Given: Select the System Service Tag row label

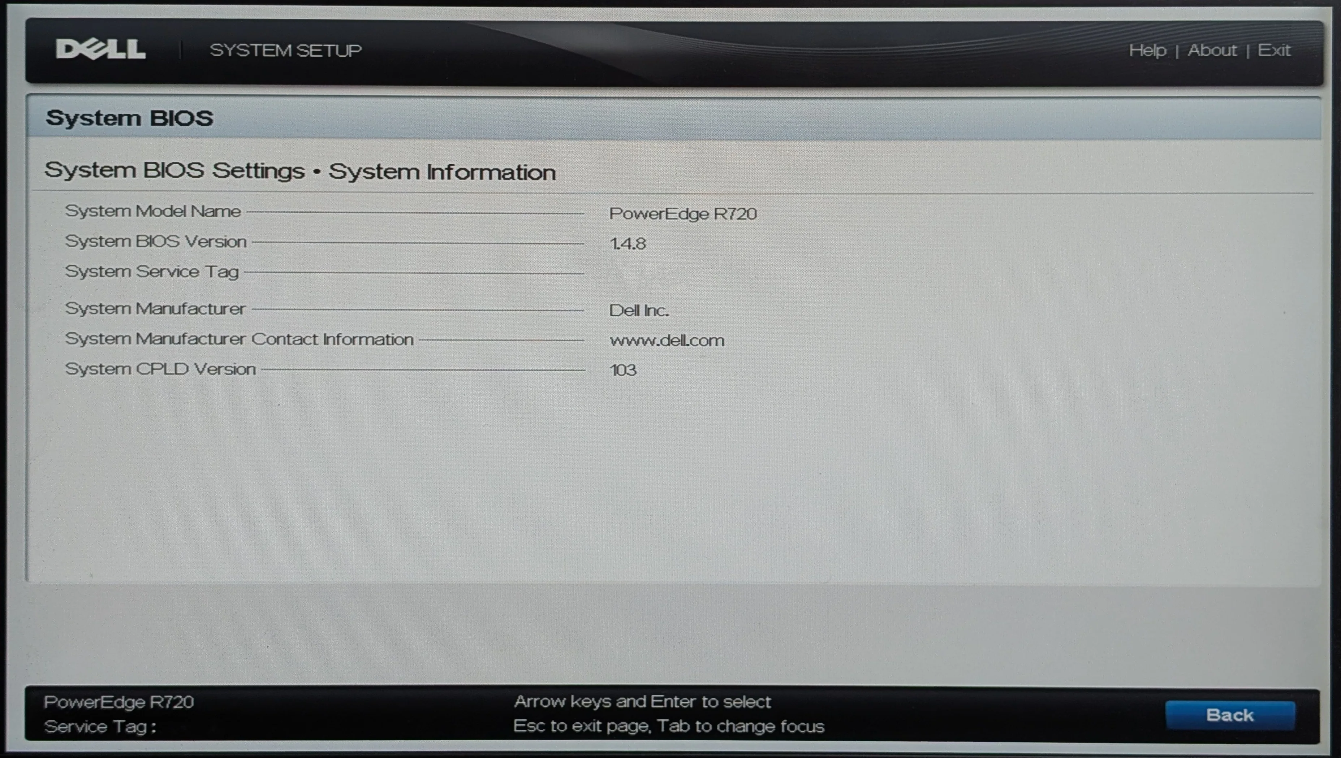Looking at the screenshot, I should tap(151, 272).
